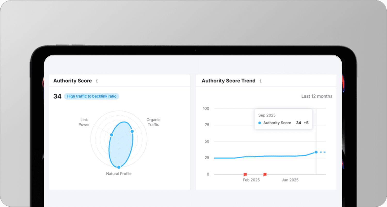This screenshot has width=387, height=207.
Task: Click the "50" y-axis label
Action: (x=207, y=142)
